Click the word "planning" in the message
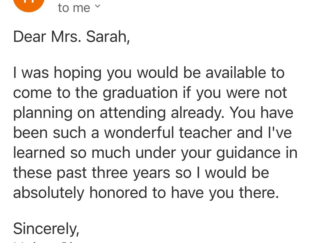312x243 pixels. 43,113
